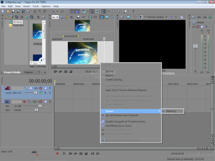Image resolution: width=215 pixels, height=161 pixels.
Task: Click the Cut scissors icon
Action: pos(35,11)
